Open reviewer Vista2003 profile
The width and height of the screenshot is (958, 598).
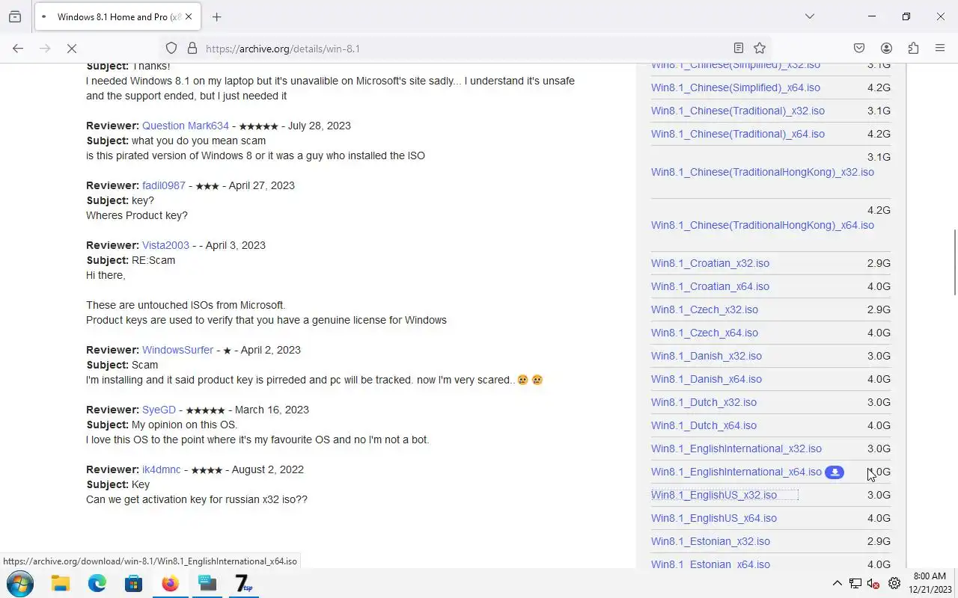click(x=165, y=245)
